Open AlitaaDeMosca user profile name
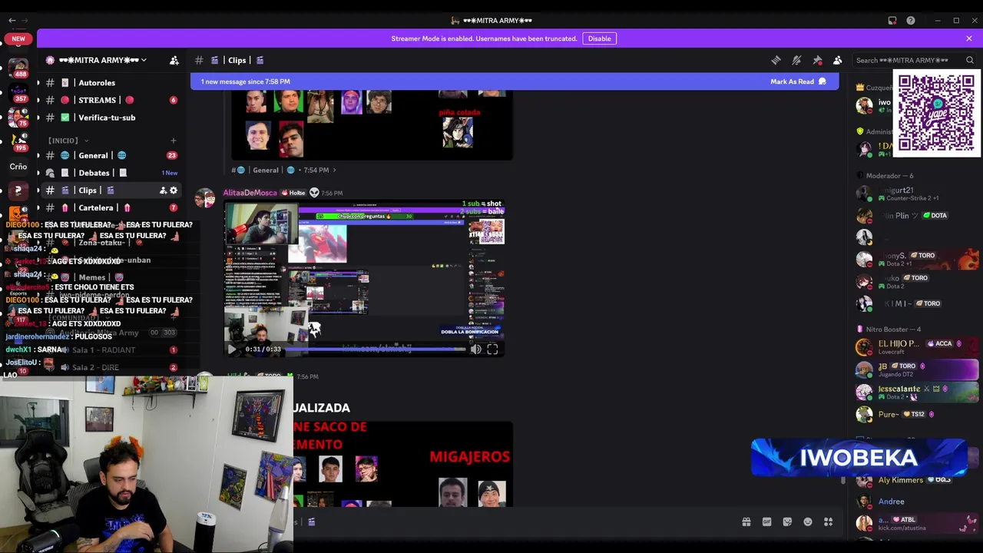 coord(250,193)
